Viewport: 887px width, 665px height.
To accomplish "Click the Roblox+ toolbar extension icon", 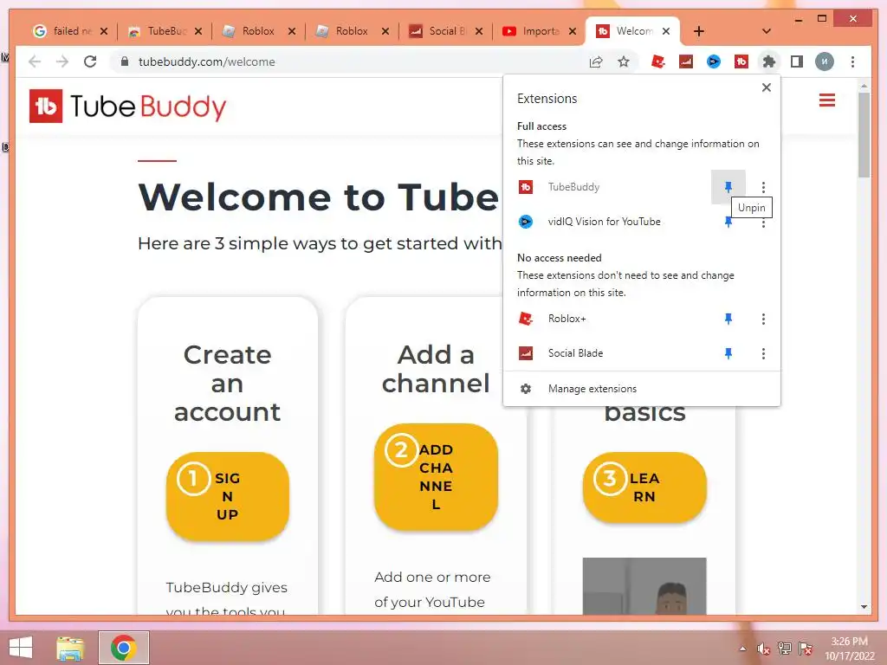I will coord(657,61).
